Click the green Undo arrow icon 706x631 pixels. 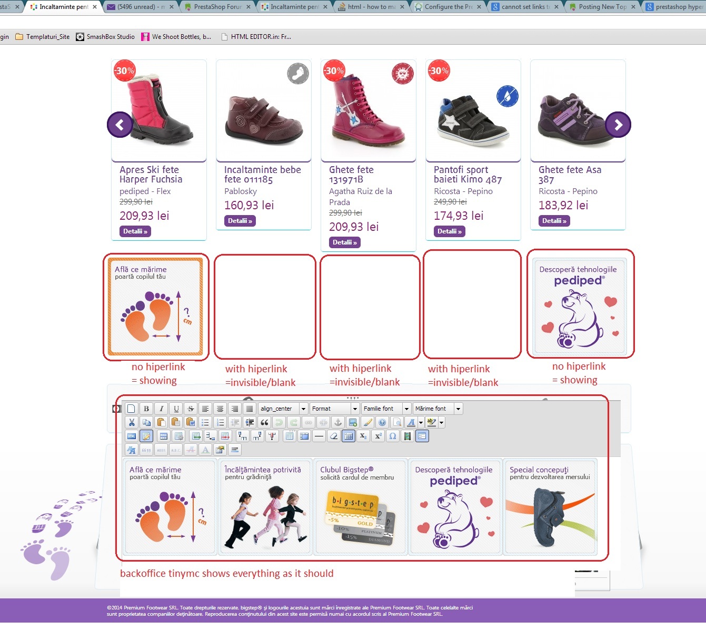tap(279, 422)
